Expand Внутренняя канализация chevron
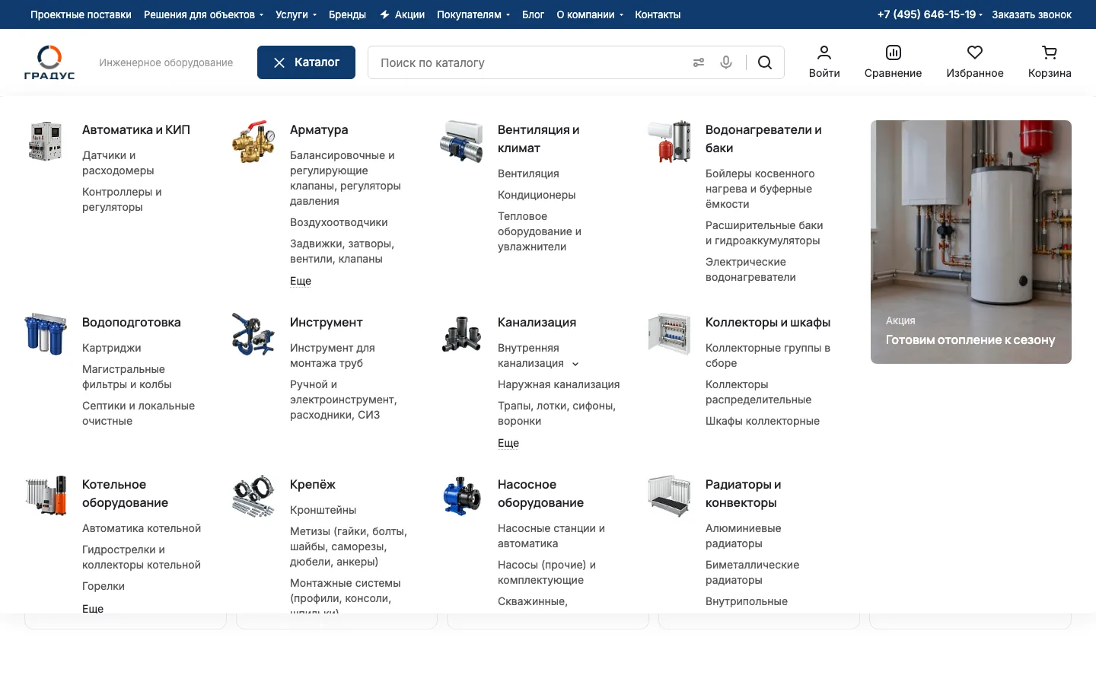 click(x=575, y=364)
